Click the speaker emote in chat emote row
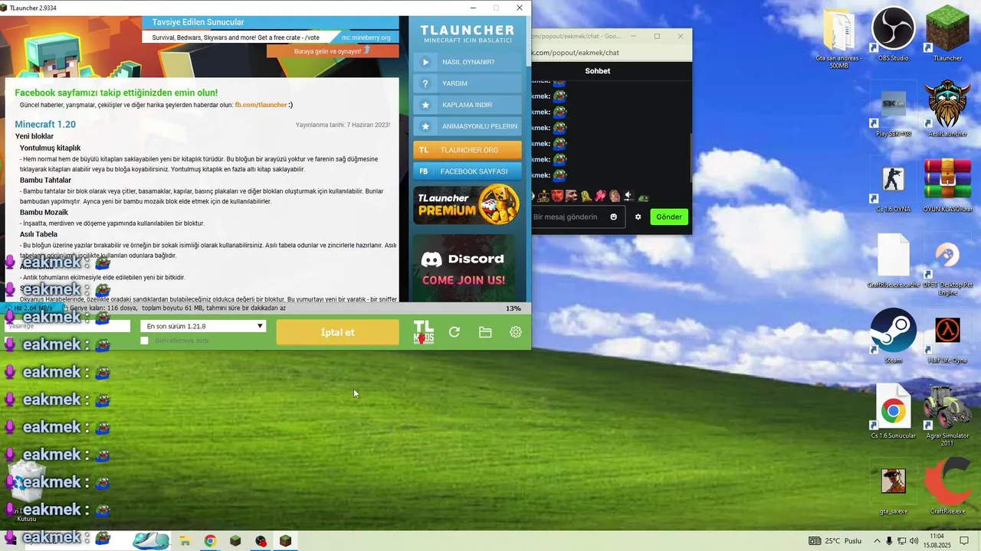 (x=628, y=196)
